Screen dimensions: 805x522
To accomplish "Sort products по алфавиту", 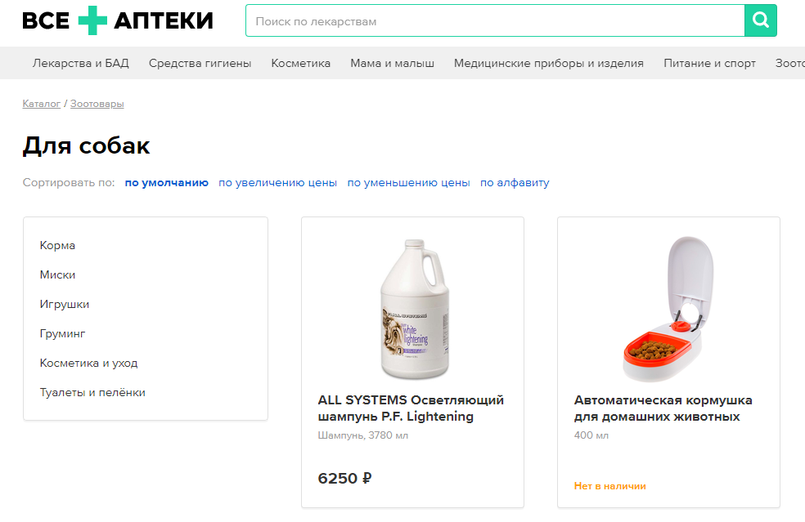I will 516,182.
